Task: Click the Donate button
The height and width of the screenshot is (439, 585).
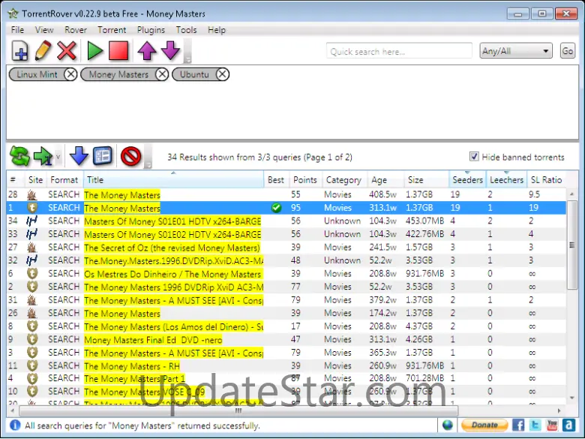Action: coord(484,425)
